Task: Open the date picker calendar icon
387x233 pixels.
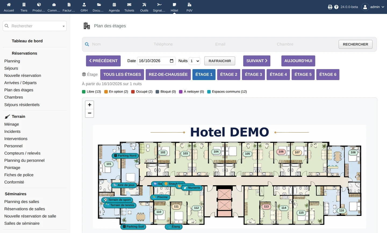Action: point(171,61)
